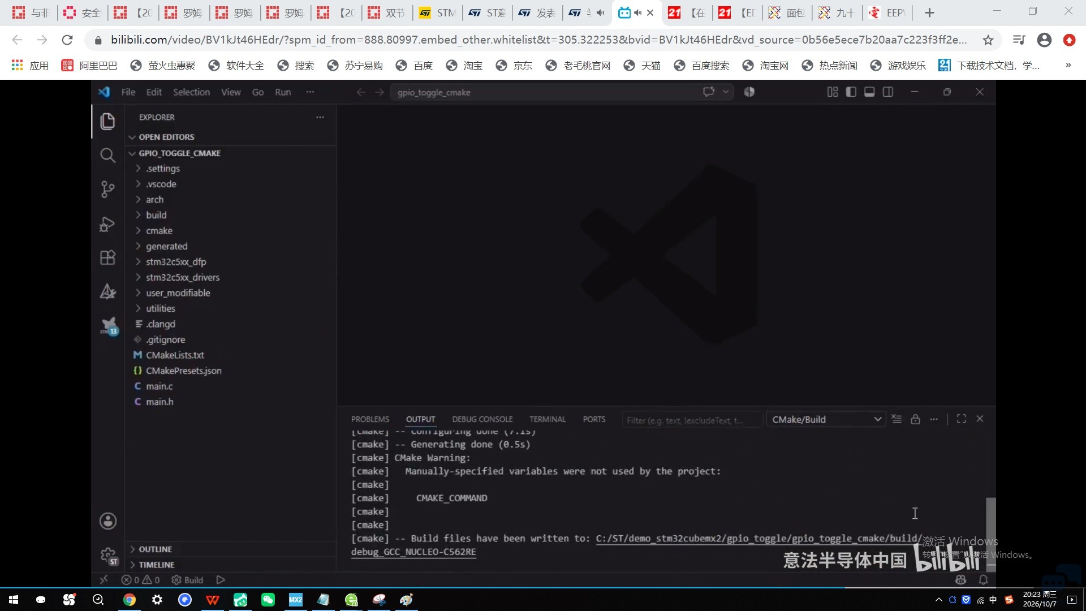Toggle output scroll lock icon
The width and height of the screenshot is (1086, 611).
(x=915, y=419)
